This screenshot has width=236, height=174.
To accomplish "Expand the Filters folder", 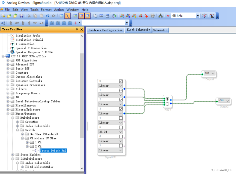I will pyautogui.click(x=8, y=89).
